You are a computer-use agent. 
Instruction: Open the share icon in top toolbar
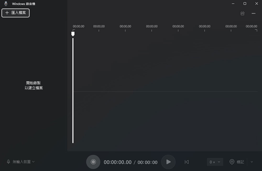tap(243, 13)
